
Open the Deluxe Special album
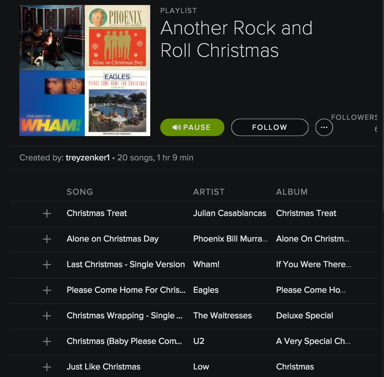305,316
